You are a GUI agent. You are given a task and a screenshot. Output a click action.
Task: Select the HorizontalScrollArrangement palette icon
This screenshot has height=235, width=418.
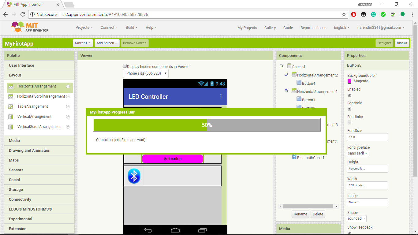tap(11, 97)
